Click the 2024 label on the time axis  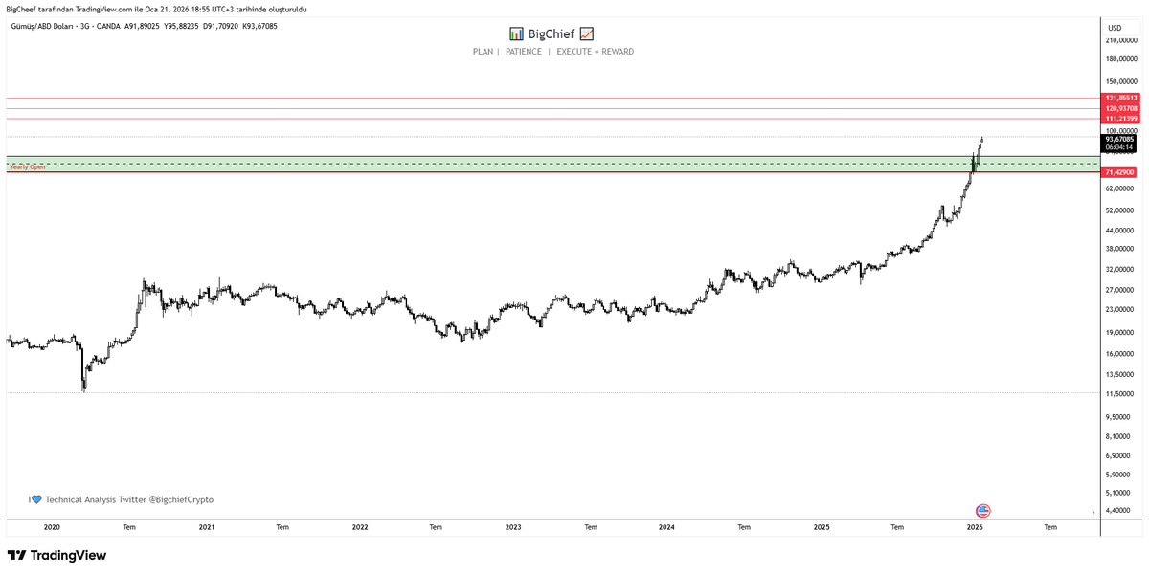(x=666, y=527)
